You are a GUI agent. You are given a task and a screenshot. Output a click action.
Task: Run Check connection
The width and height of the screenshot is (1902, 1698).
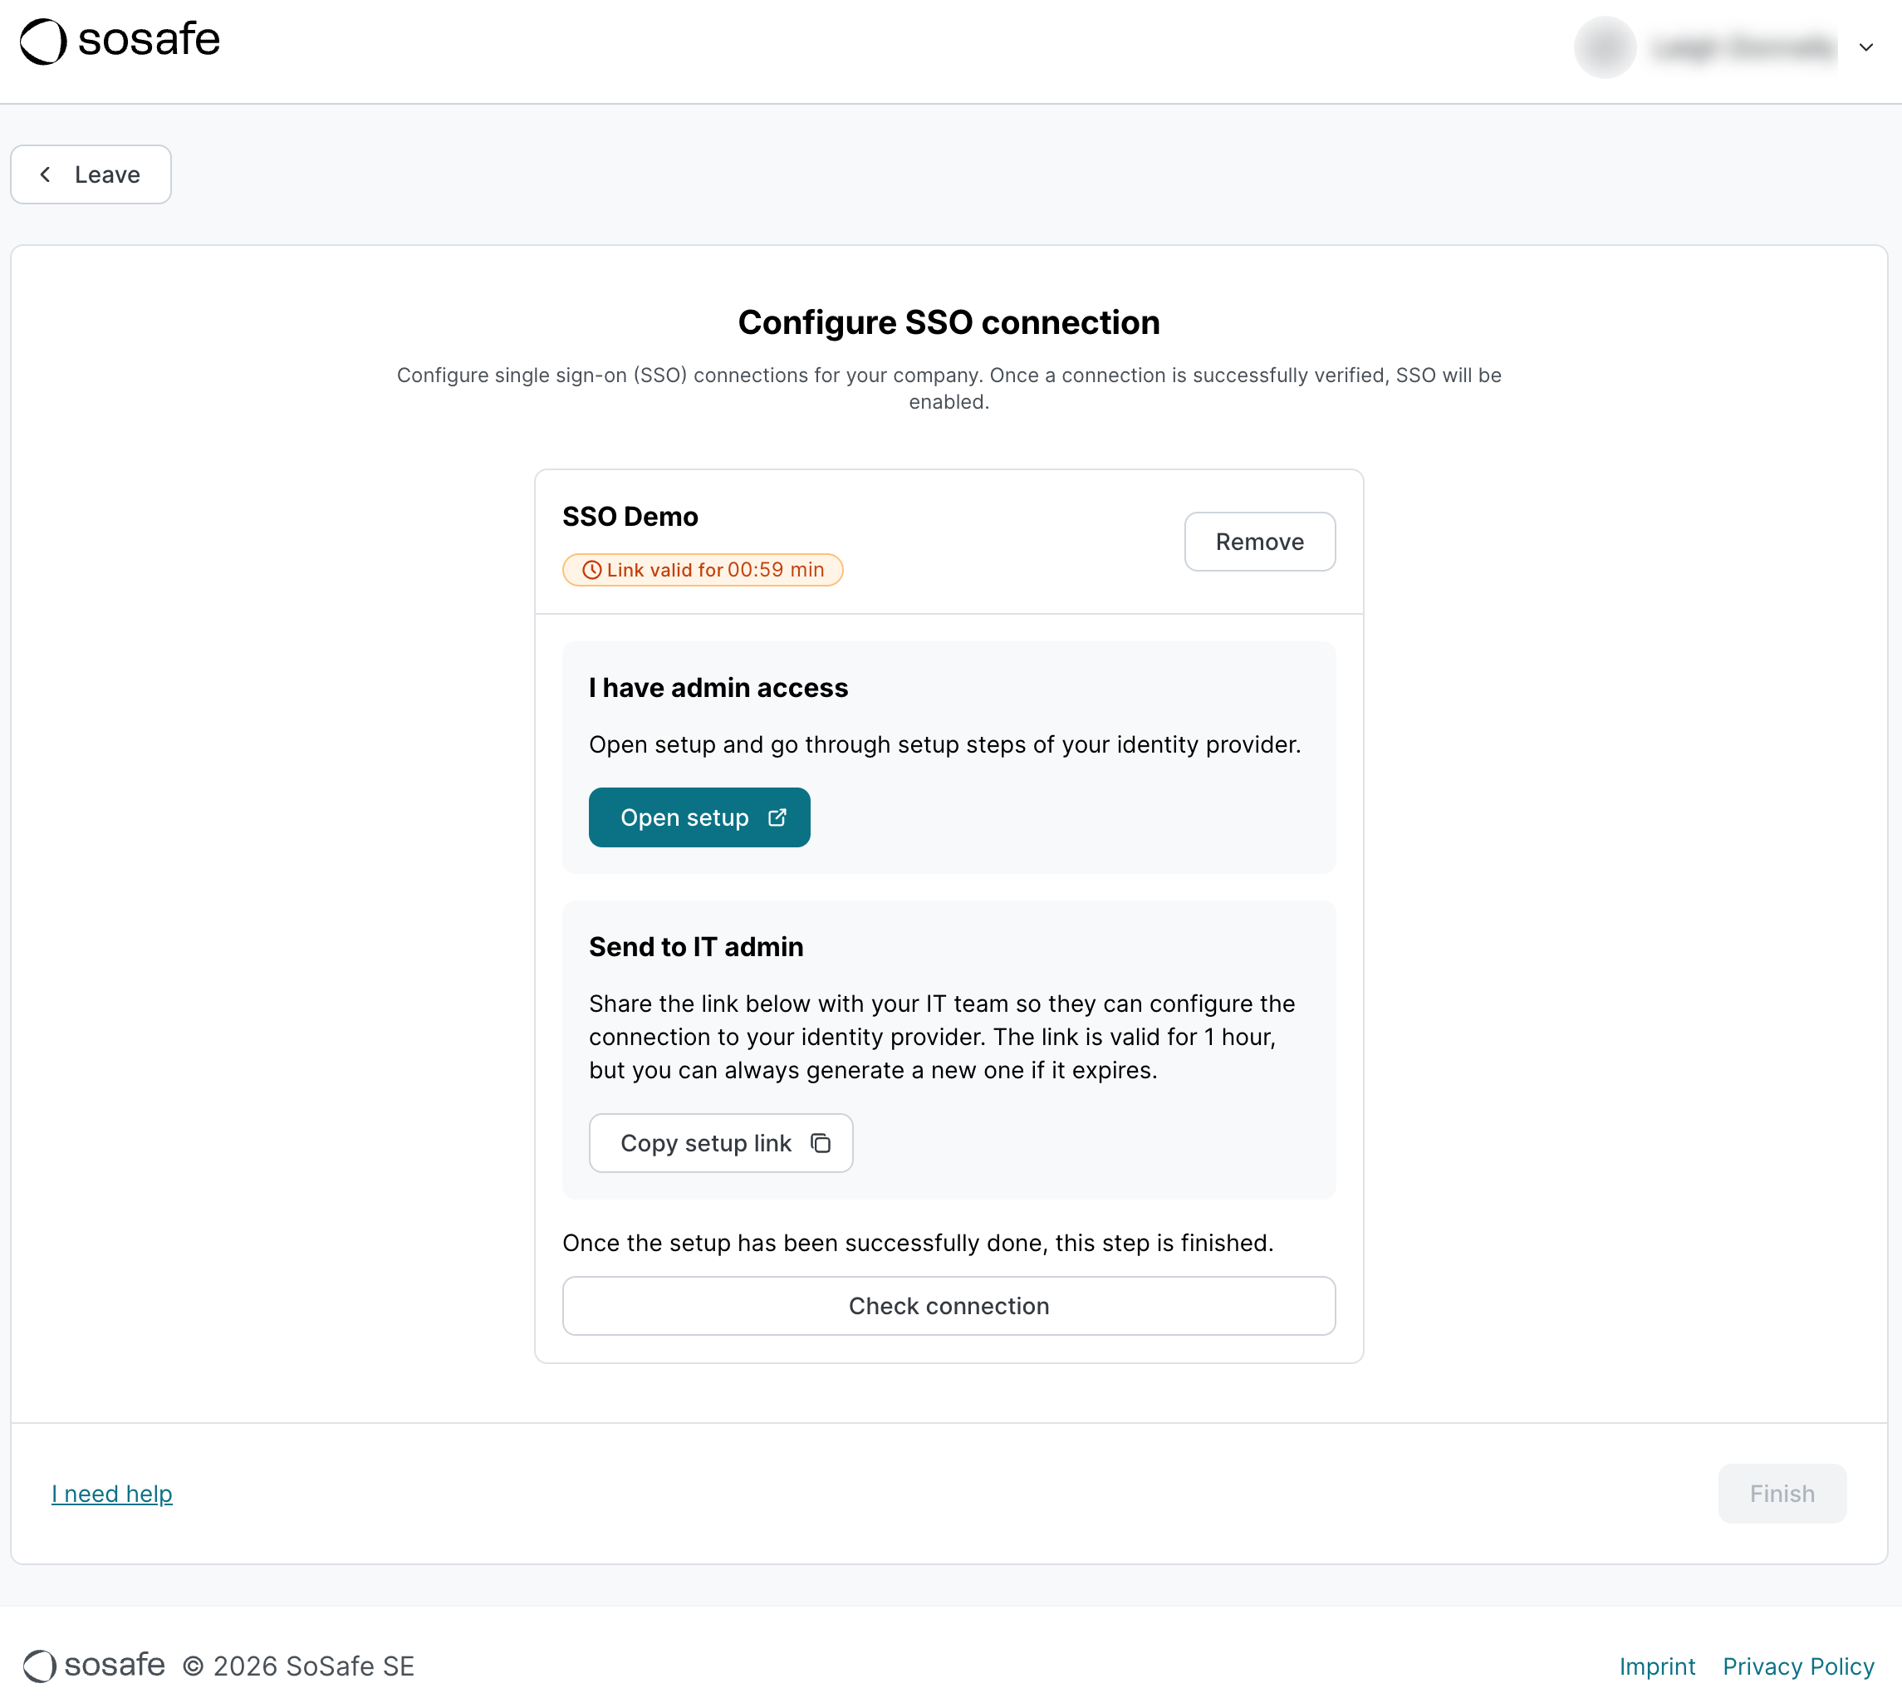tap(949, 1305)
